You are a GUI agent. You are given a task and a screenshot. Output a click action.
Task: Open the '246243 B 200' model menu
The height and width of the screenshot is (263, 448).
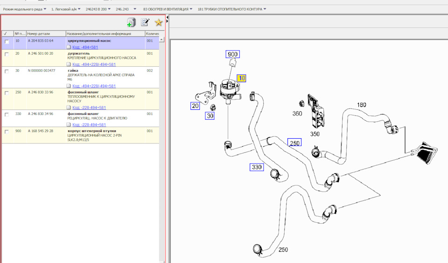pos(99,9)
